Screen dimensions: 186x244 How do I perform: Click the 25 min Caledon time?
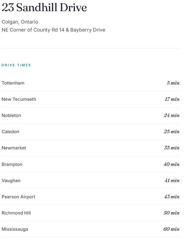click(172, 131)
